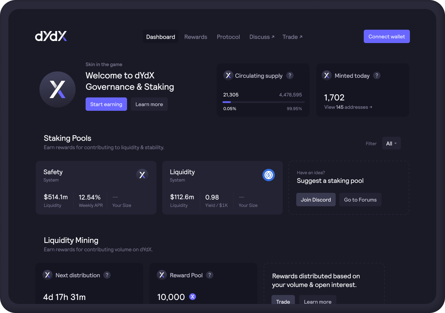Click the Trade button in rewards card
Image resolution: width=445 pixels, height=313 pixels.
283,300
